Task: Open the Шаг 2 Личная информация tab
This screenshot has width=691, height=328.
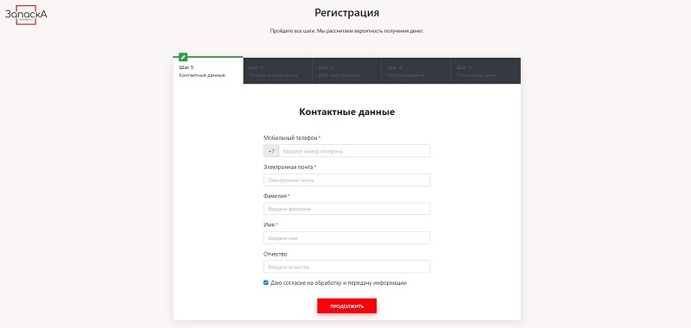Action: pos(277,71)
